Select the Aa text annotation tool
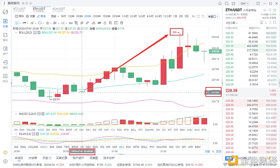 (x=70, y=23)
